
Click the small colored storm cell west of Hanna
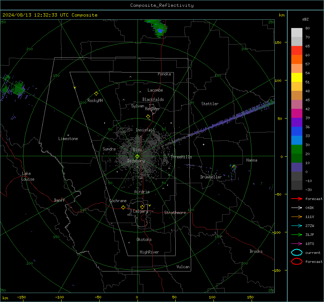(233, 167)
